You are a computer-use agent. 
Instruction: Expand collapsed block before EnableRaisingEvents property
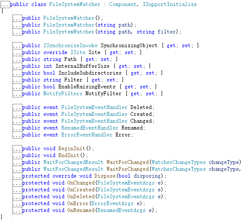coord(17,87)
